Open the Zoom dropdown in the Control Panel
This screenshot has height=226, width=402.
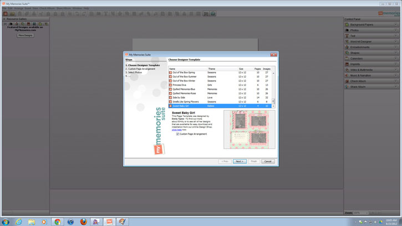click(x=361, y=213)
